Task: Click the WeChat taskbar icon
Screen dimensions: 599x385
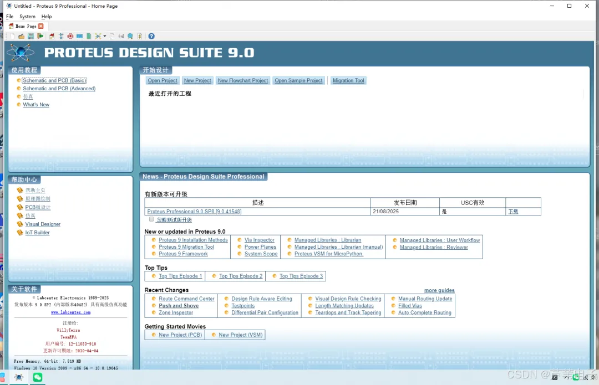Action: click(38, 377)
